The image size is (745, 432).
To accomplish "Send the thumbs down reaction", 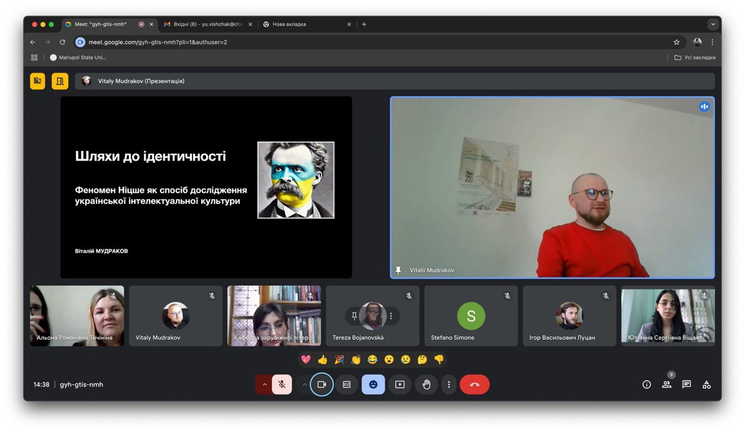I will point(439,359).
